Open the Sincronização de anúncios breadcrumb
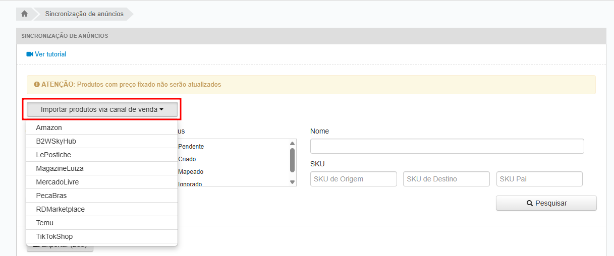 pos(84,14)
